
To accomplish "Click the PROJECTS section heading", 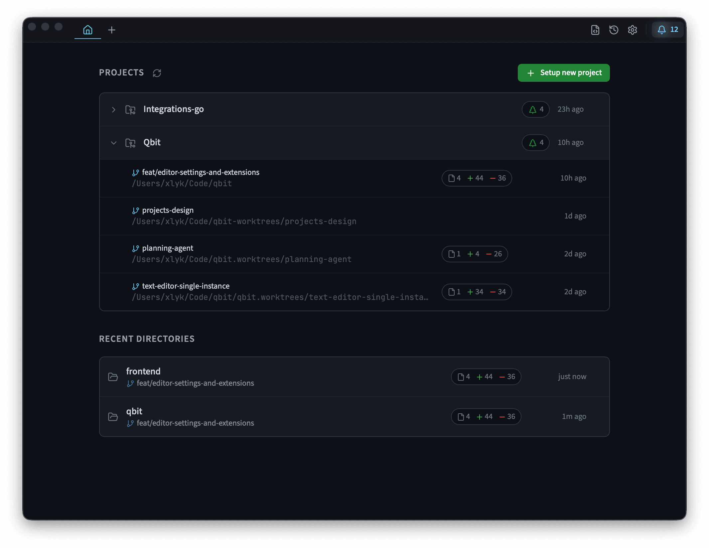I will tap(121, 72).
